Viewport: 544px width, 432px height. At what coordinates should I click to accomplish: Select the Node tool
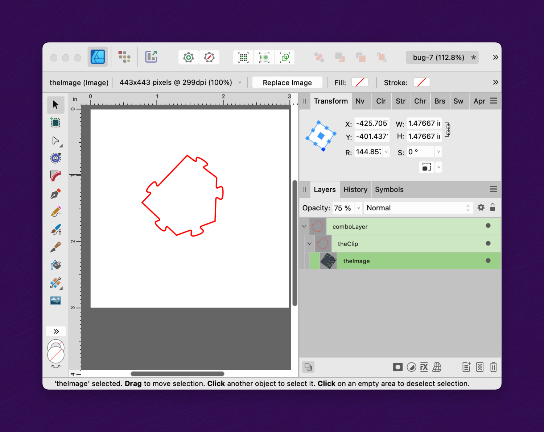tap(55, 140)
